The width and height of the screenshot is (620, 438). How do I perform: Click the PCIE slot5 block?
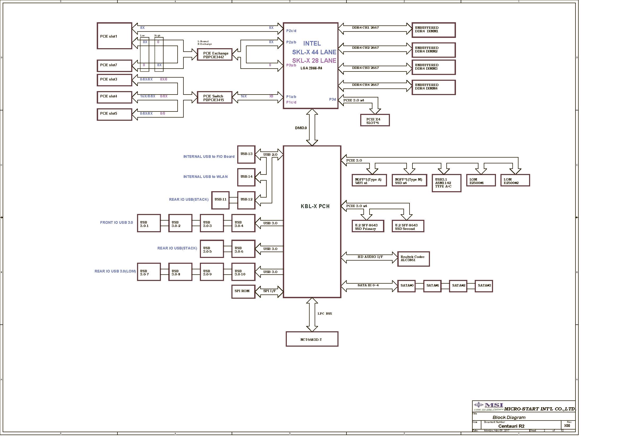[115, 114]
